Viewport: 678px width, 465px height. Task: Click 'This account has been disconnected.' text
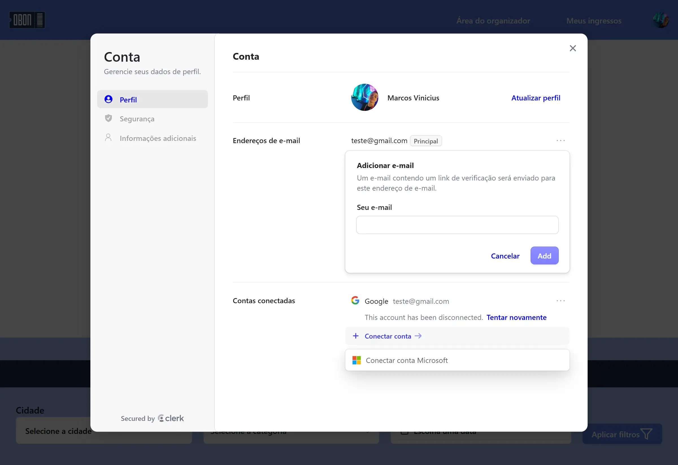423,318
